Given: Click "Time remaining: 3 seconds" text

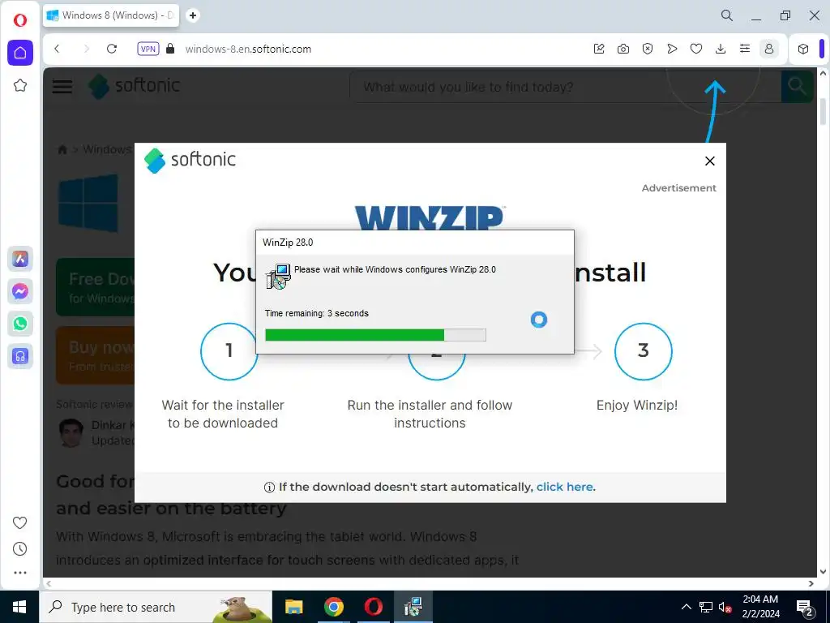Looking at the screenshot, I should coord(317,313).
